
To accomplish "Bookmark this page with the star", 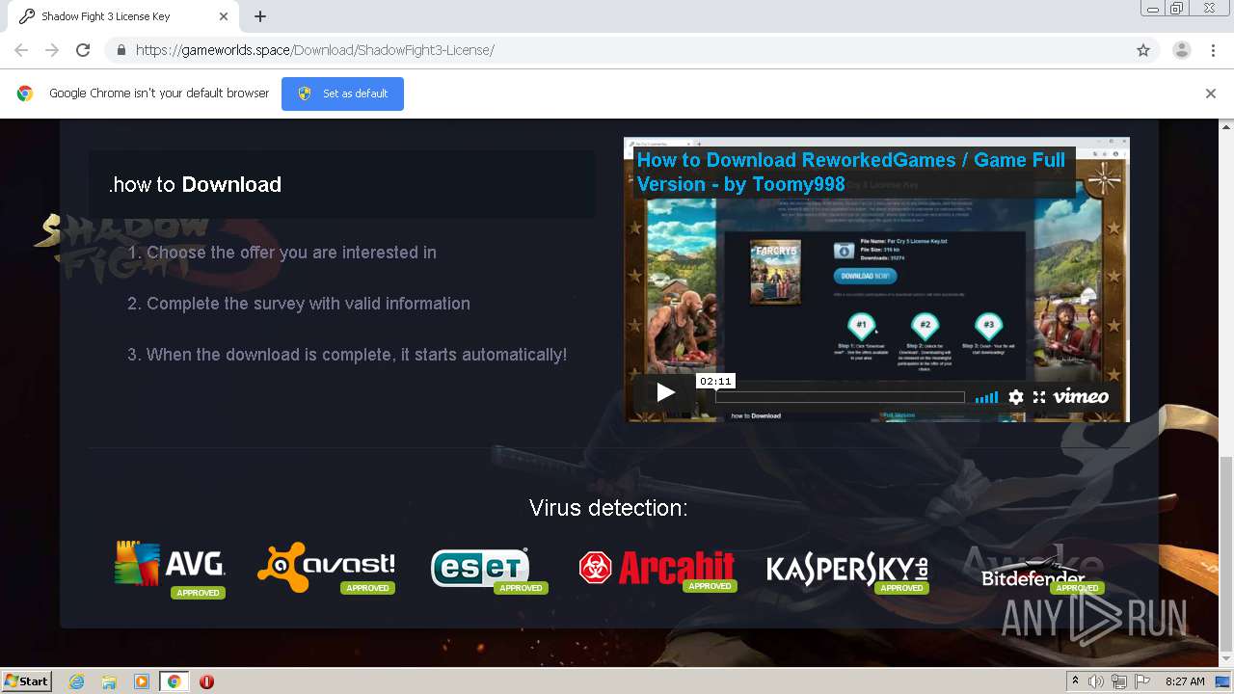I will [x=1143, y=50].
